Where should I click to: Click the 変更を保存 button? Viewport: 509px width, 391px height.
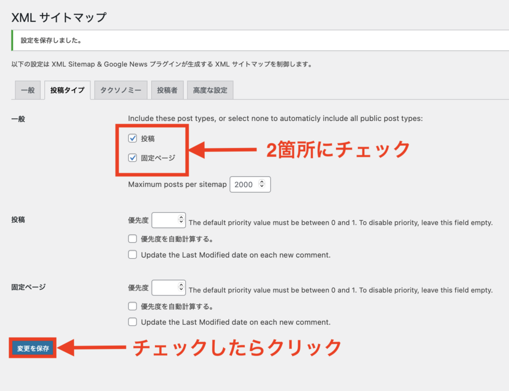click(x=33, y=348)
